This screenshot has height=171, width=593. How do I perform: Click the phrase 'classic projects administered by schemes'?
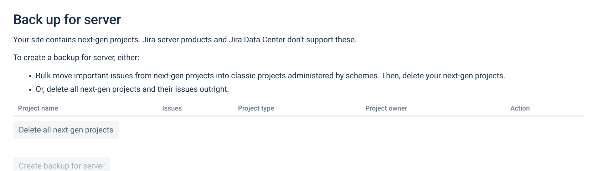coord(305,76)
